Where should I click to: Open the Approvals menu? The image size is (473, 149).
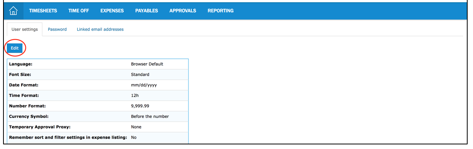pos(183,11)
